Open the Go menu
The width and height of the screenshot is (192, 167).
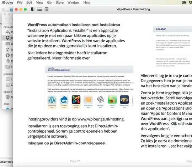point(49,2)
